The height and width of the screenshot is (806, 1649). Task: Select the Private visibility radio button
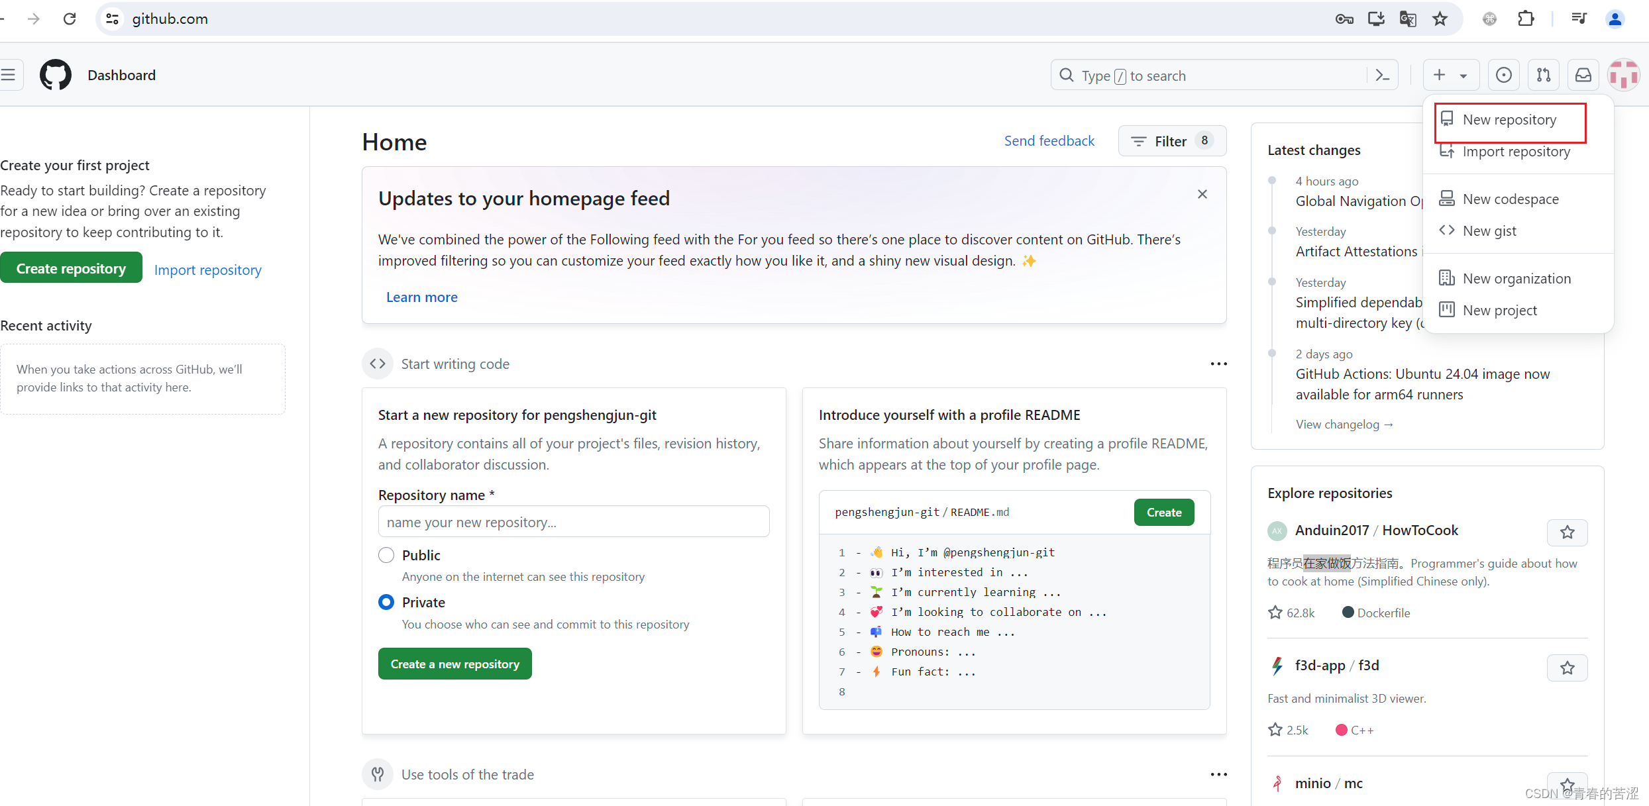click(386, 602)
